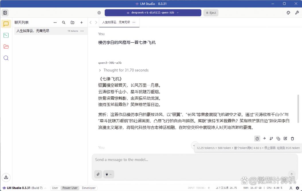The image size is (302, 191).
Task: Click the RAM: 16.47 GB status entry
Action: point(252,188)
